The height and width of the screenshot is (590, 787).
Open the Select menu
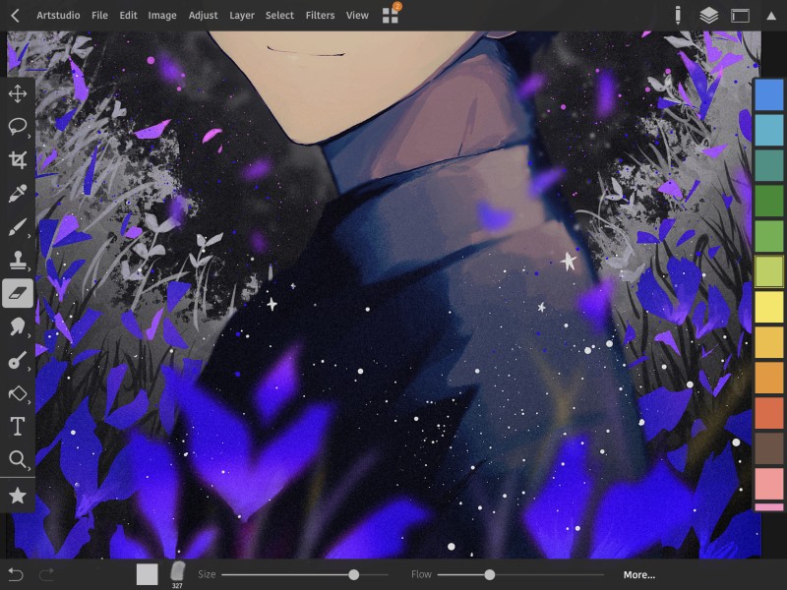tap(279, 16)
